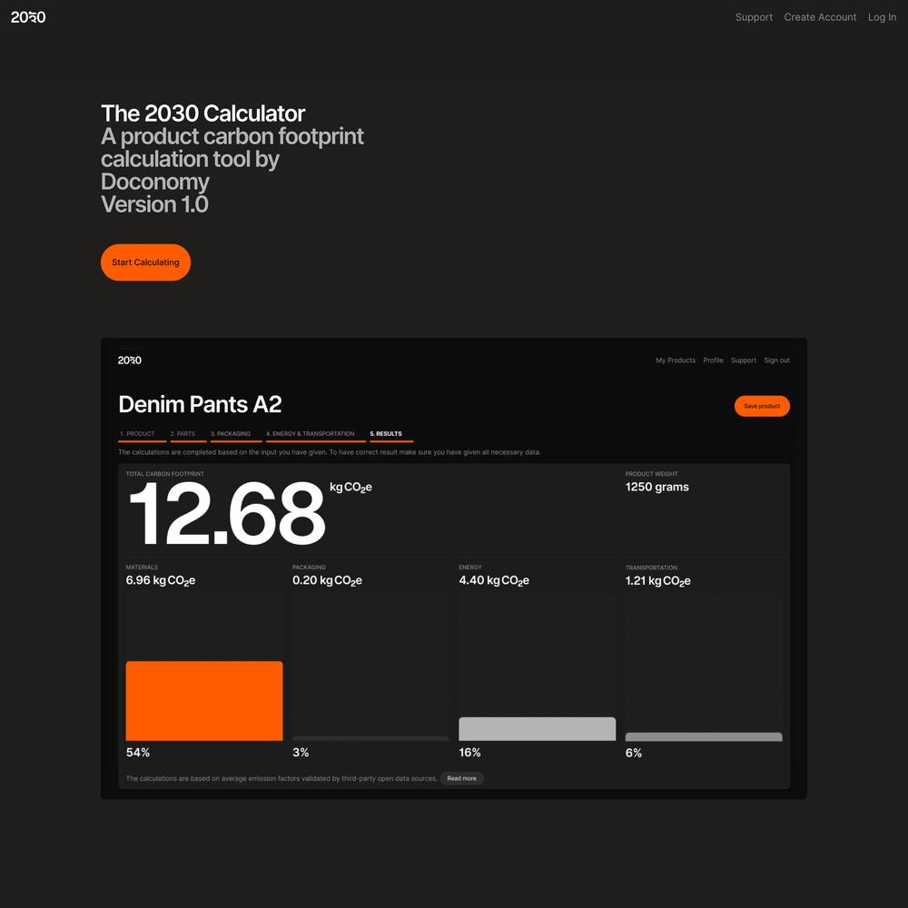Click the Log In link

(x=882, y=17)
